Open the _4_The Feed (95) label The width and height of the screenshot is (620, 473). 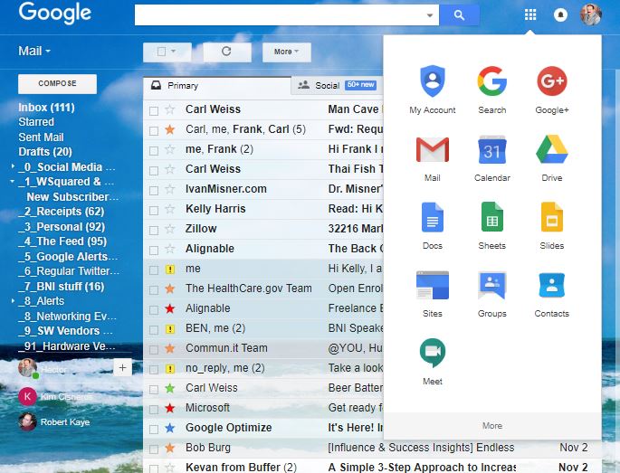62,241
